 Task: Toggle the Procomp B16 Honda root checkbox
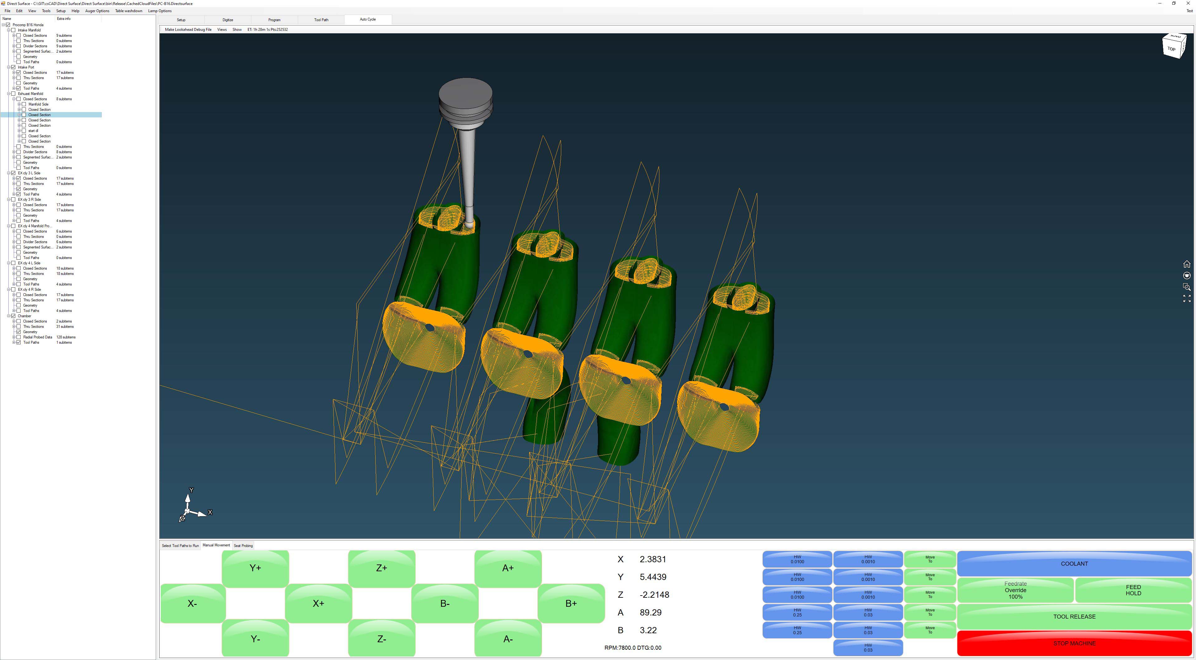(8, 25)
